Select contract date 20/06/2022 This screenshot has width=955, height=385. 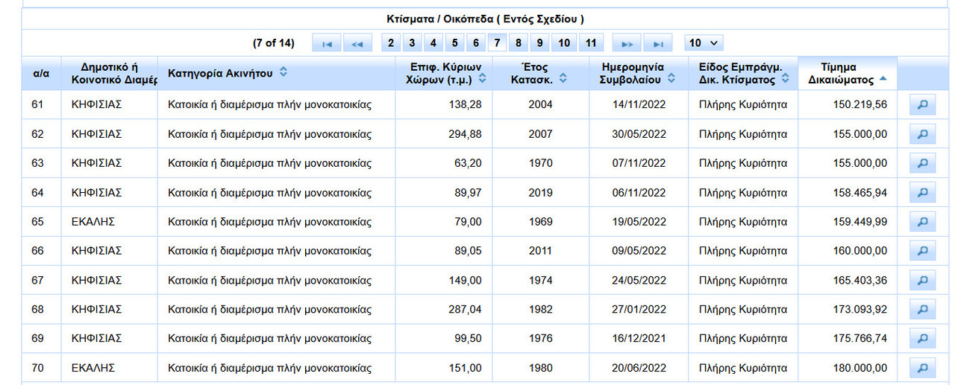click(x=639, y=368)
